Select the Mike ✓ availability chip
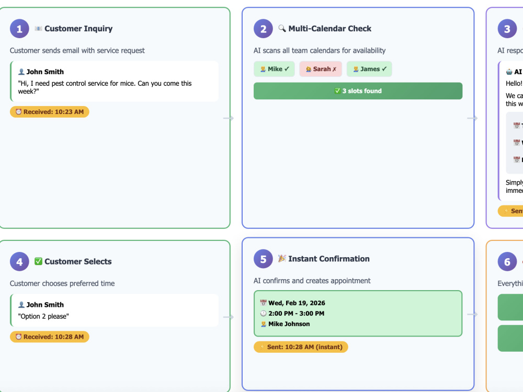This screenshot has height=392, width=523. [x=274, y=69]
